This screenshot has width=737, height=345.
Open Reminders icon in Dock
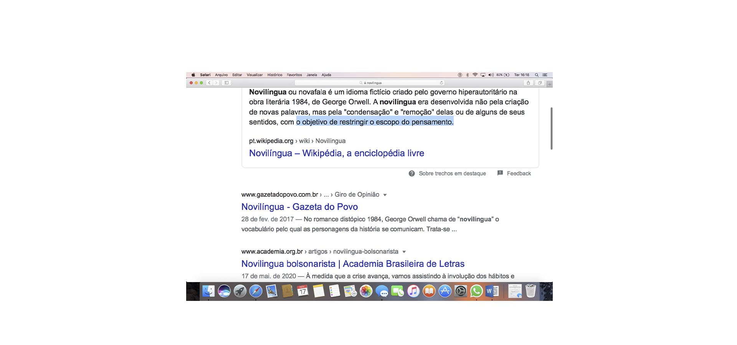(334, 291)
